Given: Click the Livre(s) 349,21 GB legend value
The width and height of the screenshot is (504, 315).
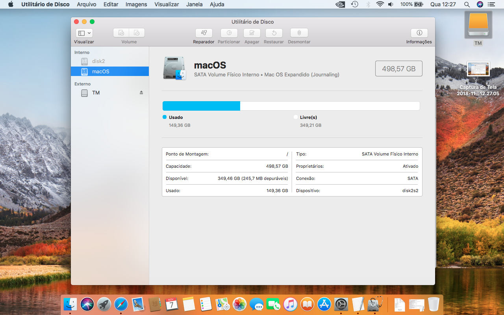Looking at the screenshot, I should click(x=311, y=125).
